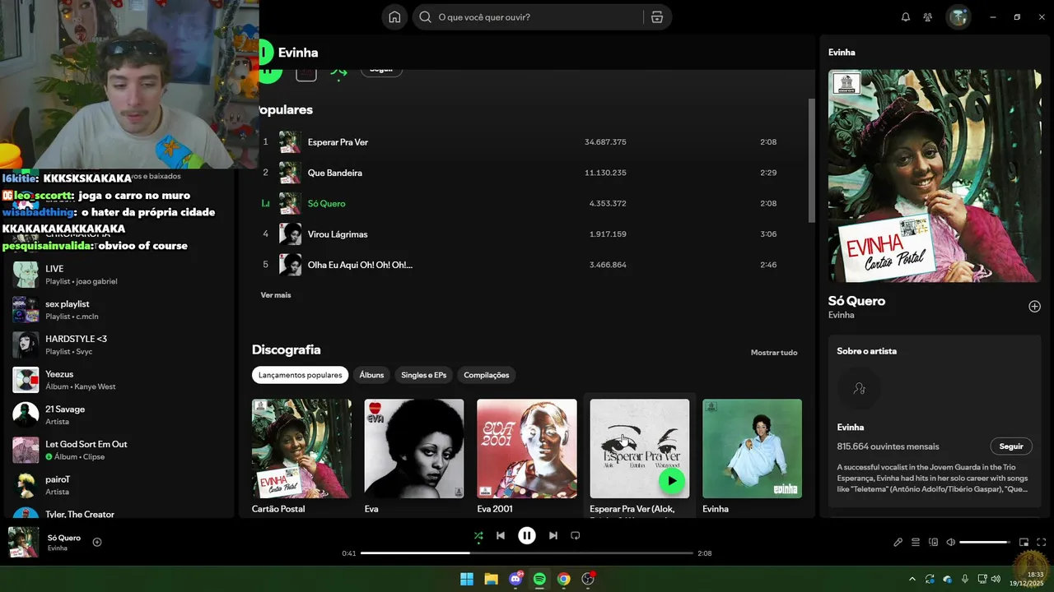
Task: Open sex playlist in library
Action: point(119,310)
